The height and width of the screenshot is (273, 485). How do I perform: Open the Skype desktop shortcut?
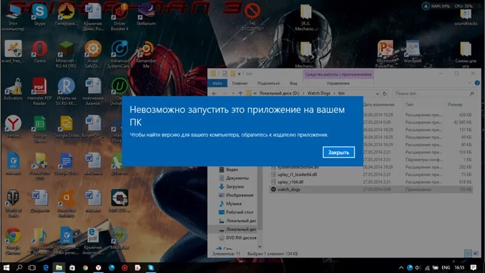pyautogui.click(x=39, y=15)
